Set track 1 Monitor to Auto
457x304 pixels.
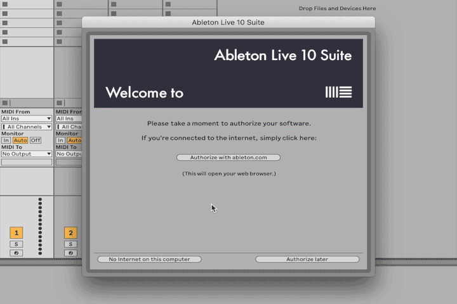pos(20,140)
